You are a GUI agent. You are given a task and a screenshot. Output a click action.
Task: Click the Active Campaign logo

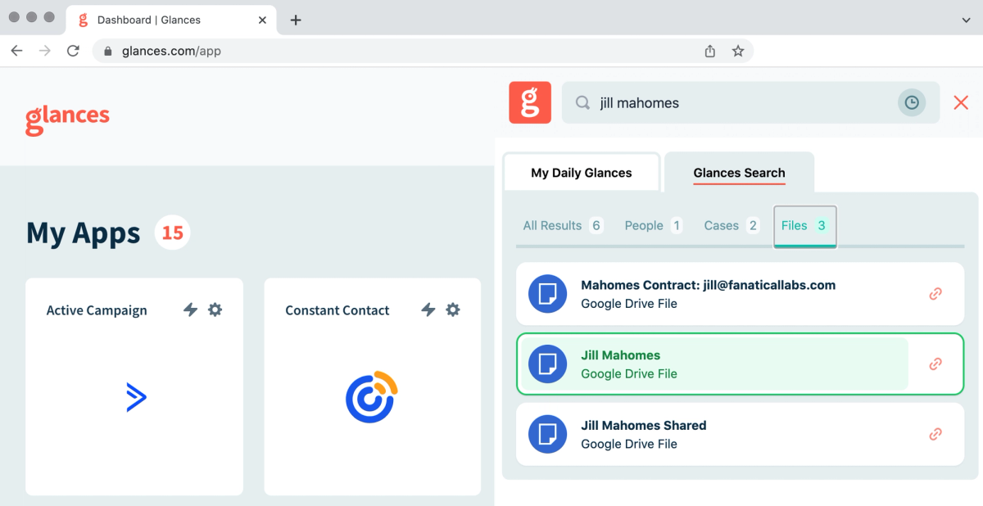(x=136, y=397)
